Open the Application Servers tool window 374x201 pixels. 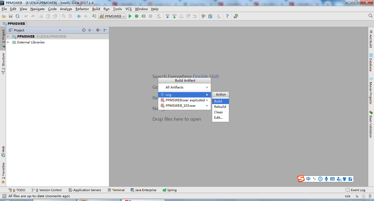point(85,190)
